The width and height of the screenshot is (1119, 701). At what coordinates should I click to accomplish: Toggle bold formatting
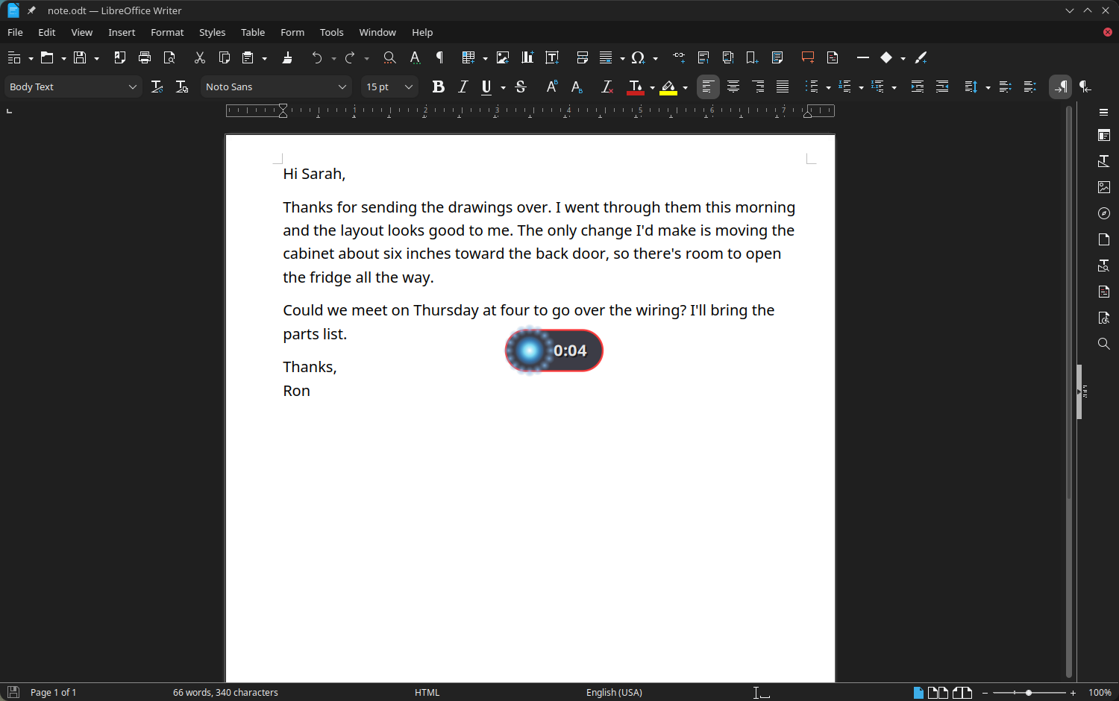tap(439, 87)
